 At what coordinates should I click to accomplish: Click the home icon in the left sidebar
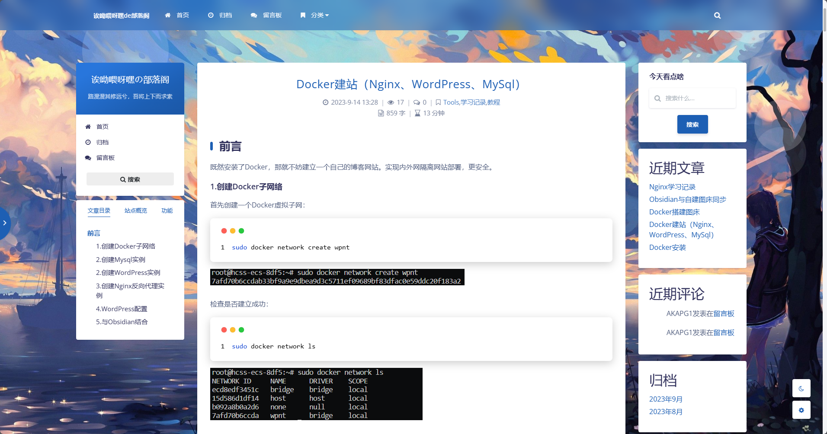pos(88,127)
